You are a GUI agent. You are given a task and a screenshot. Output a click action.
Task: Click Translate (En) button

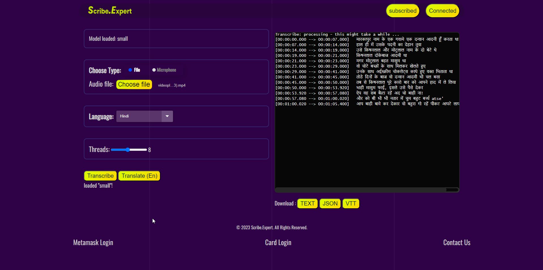pyautogui.click(x=139, y=176)
